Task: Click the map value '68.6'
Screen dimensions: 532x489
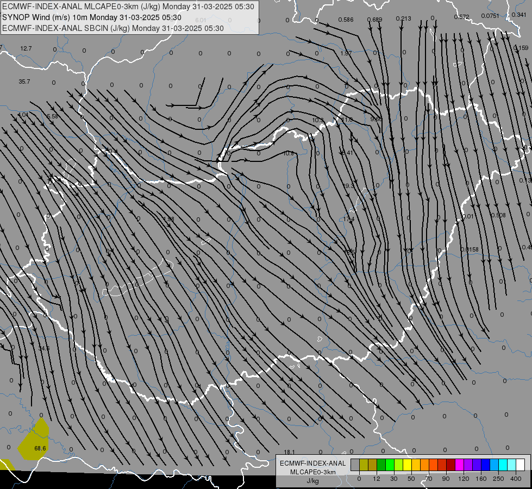Action: 40,448
